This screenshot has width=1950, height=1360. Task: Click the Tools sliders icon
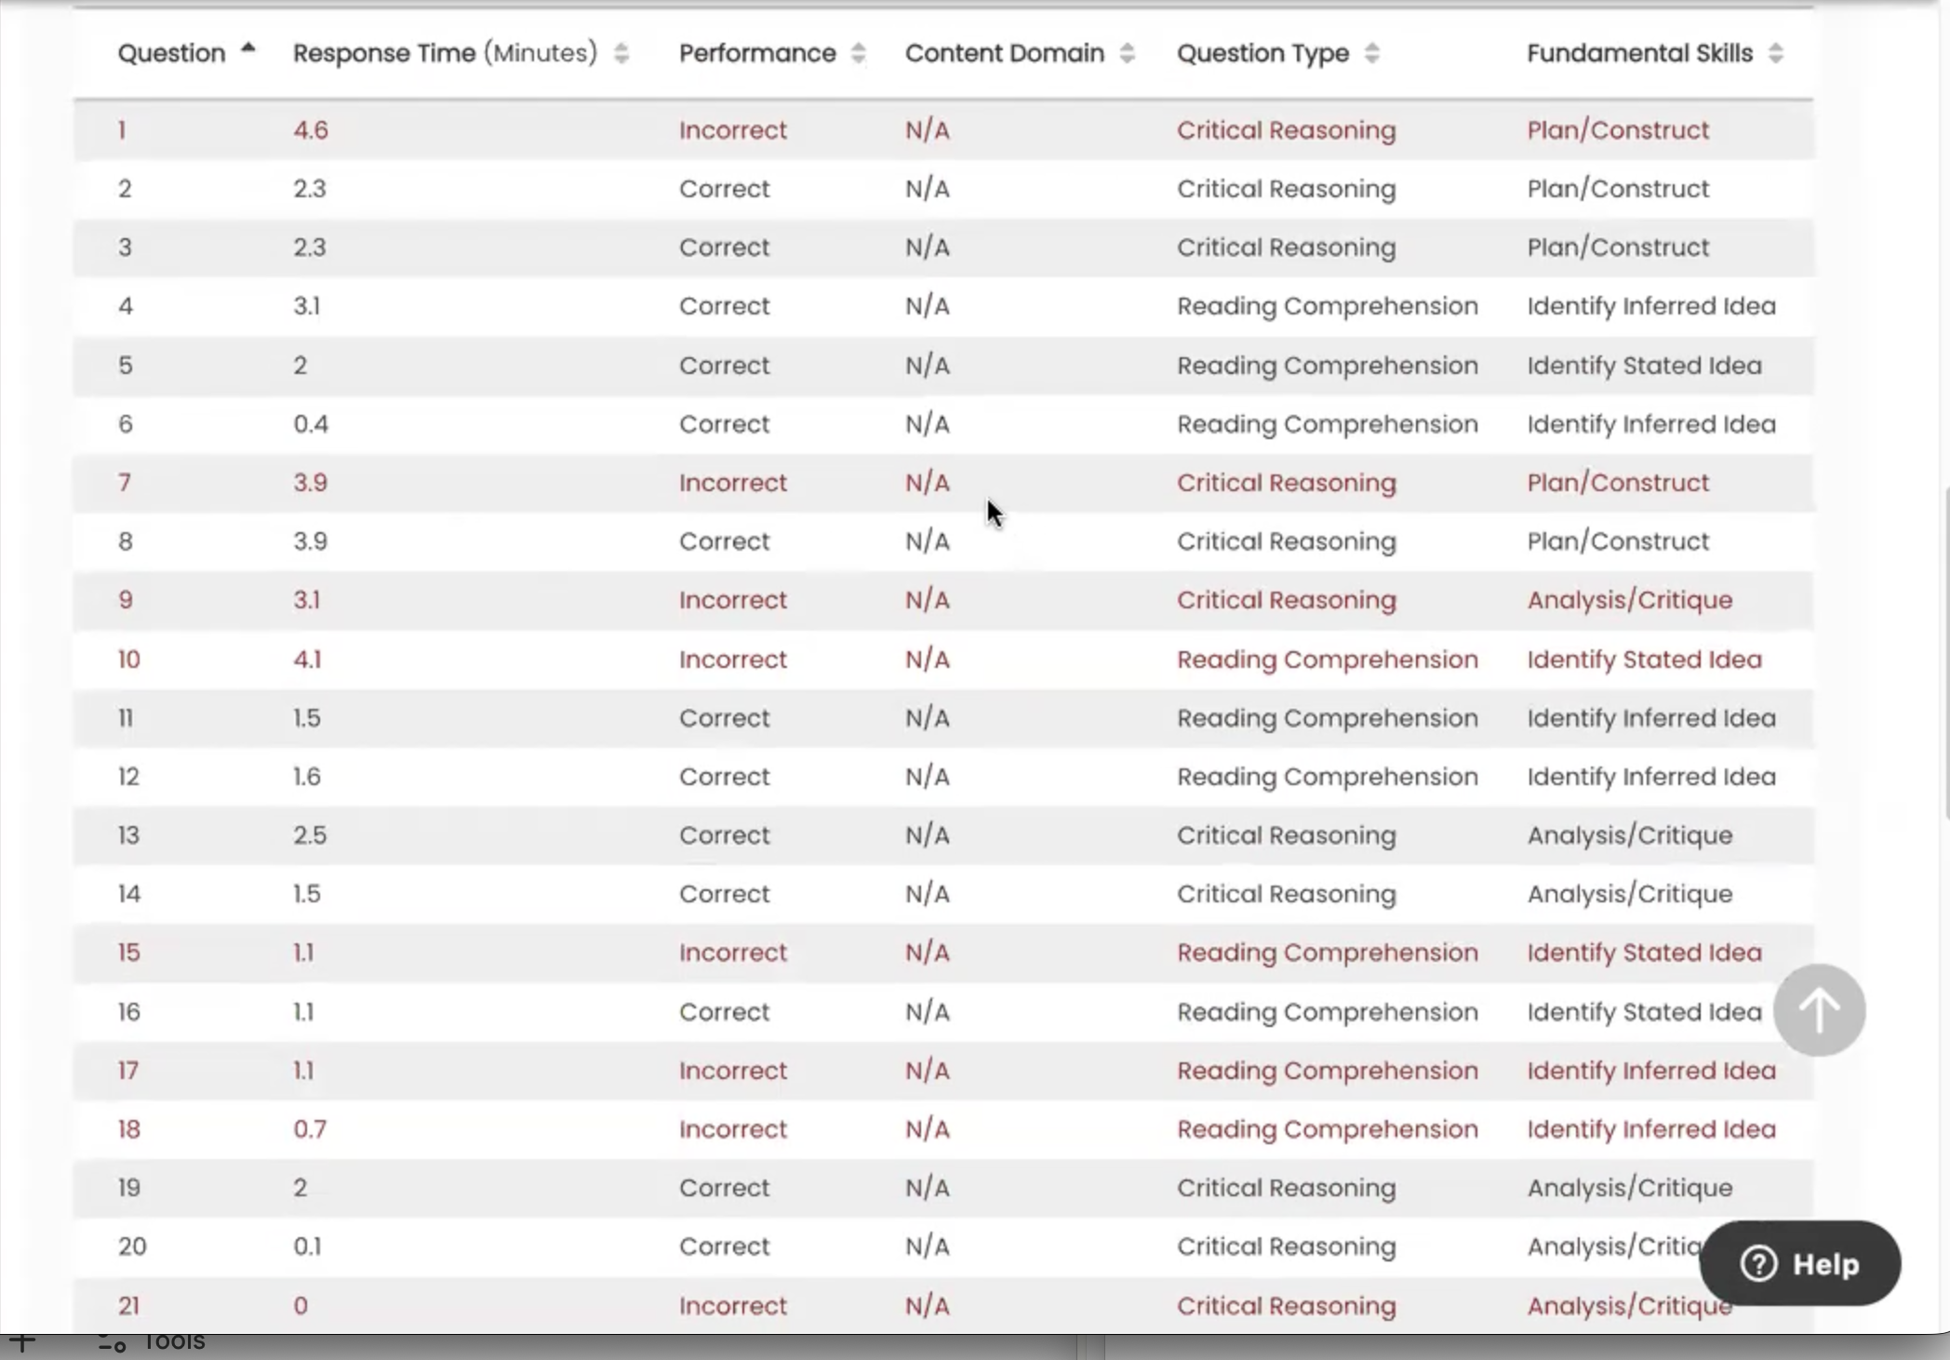coord(112,1343)
